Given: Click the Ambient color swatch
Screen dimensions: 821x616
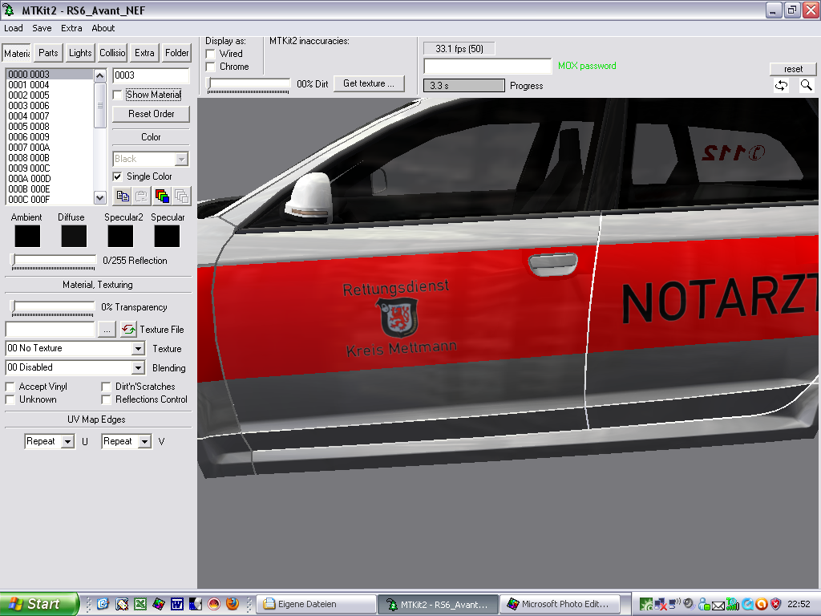Looking at the screenshot, I should pyautogui.click(x=27, y=236).
